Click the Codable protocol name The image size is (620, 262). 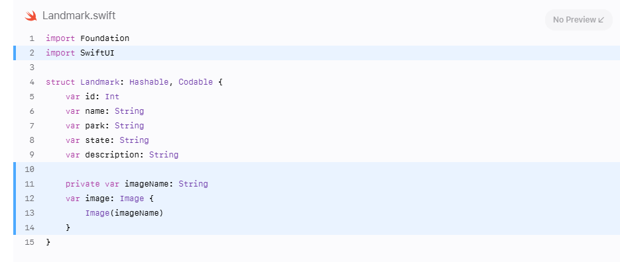[196, 82]
